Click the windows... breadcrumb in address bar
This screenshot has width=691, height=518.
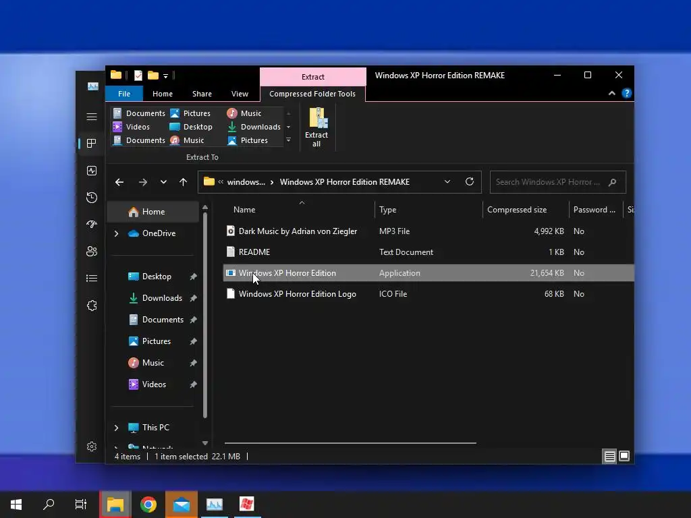point(246,182)
